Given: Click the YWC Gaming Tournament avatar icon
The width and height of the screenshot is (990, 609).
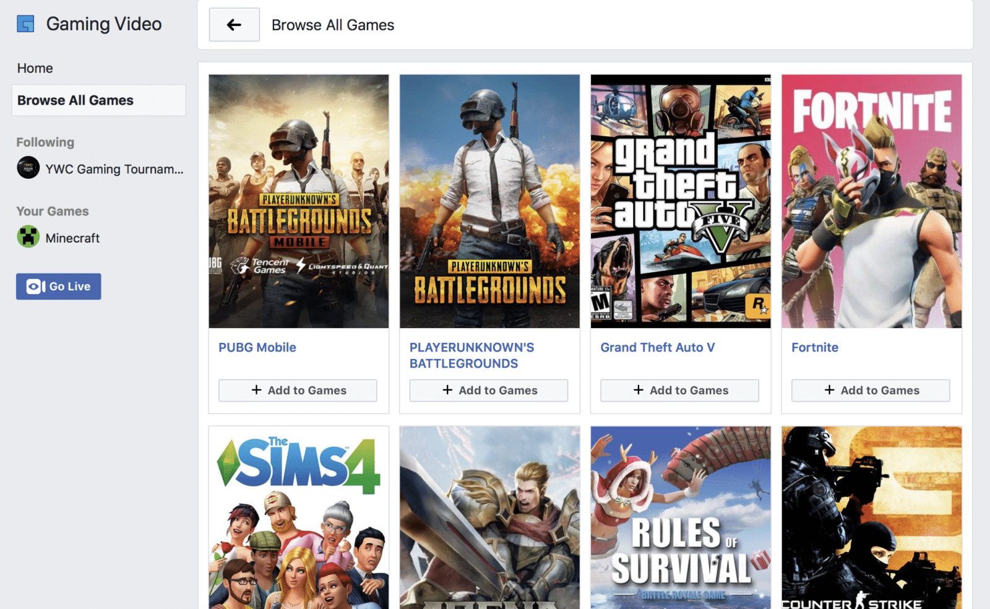Looking at the screenshot, I should pos(28,168).
